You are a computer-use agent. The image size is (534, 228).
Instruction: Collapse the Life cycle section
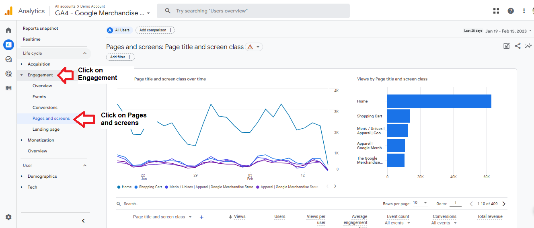point(85,53)
